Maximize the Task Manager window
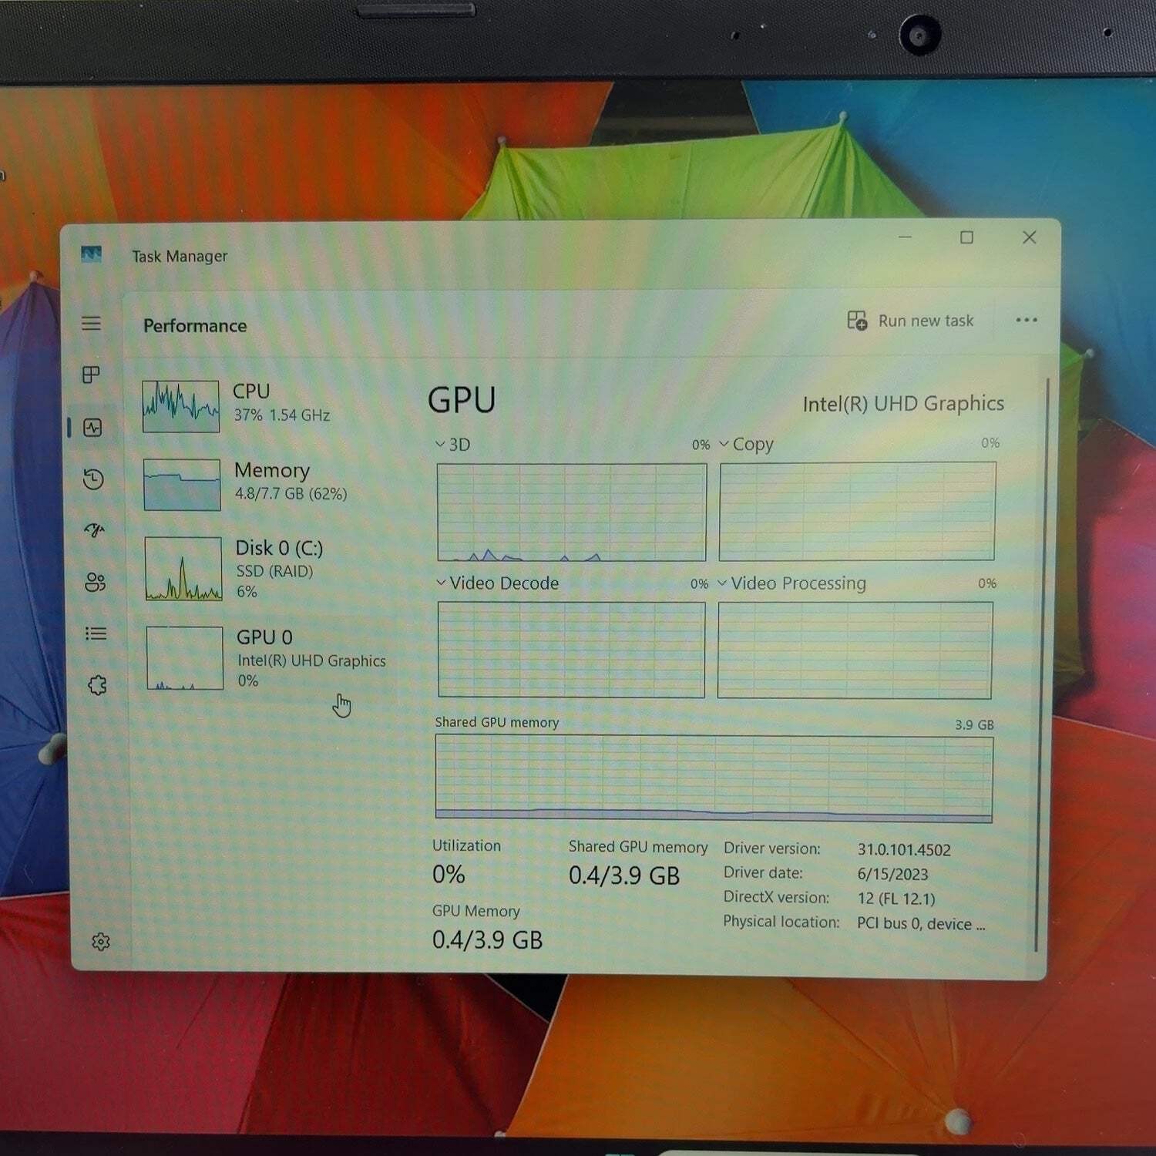The image size is (1156, 1156). tap(966, 237)
